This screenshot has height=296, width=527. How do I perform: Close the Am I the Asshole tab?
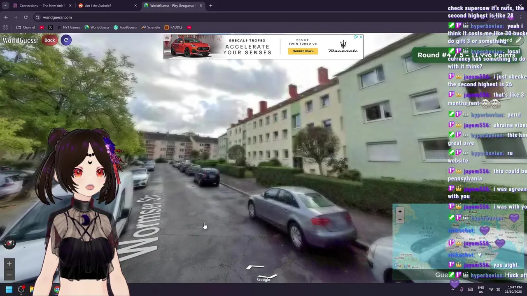[x=135, y=6]
